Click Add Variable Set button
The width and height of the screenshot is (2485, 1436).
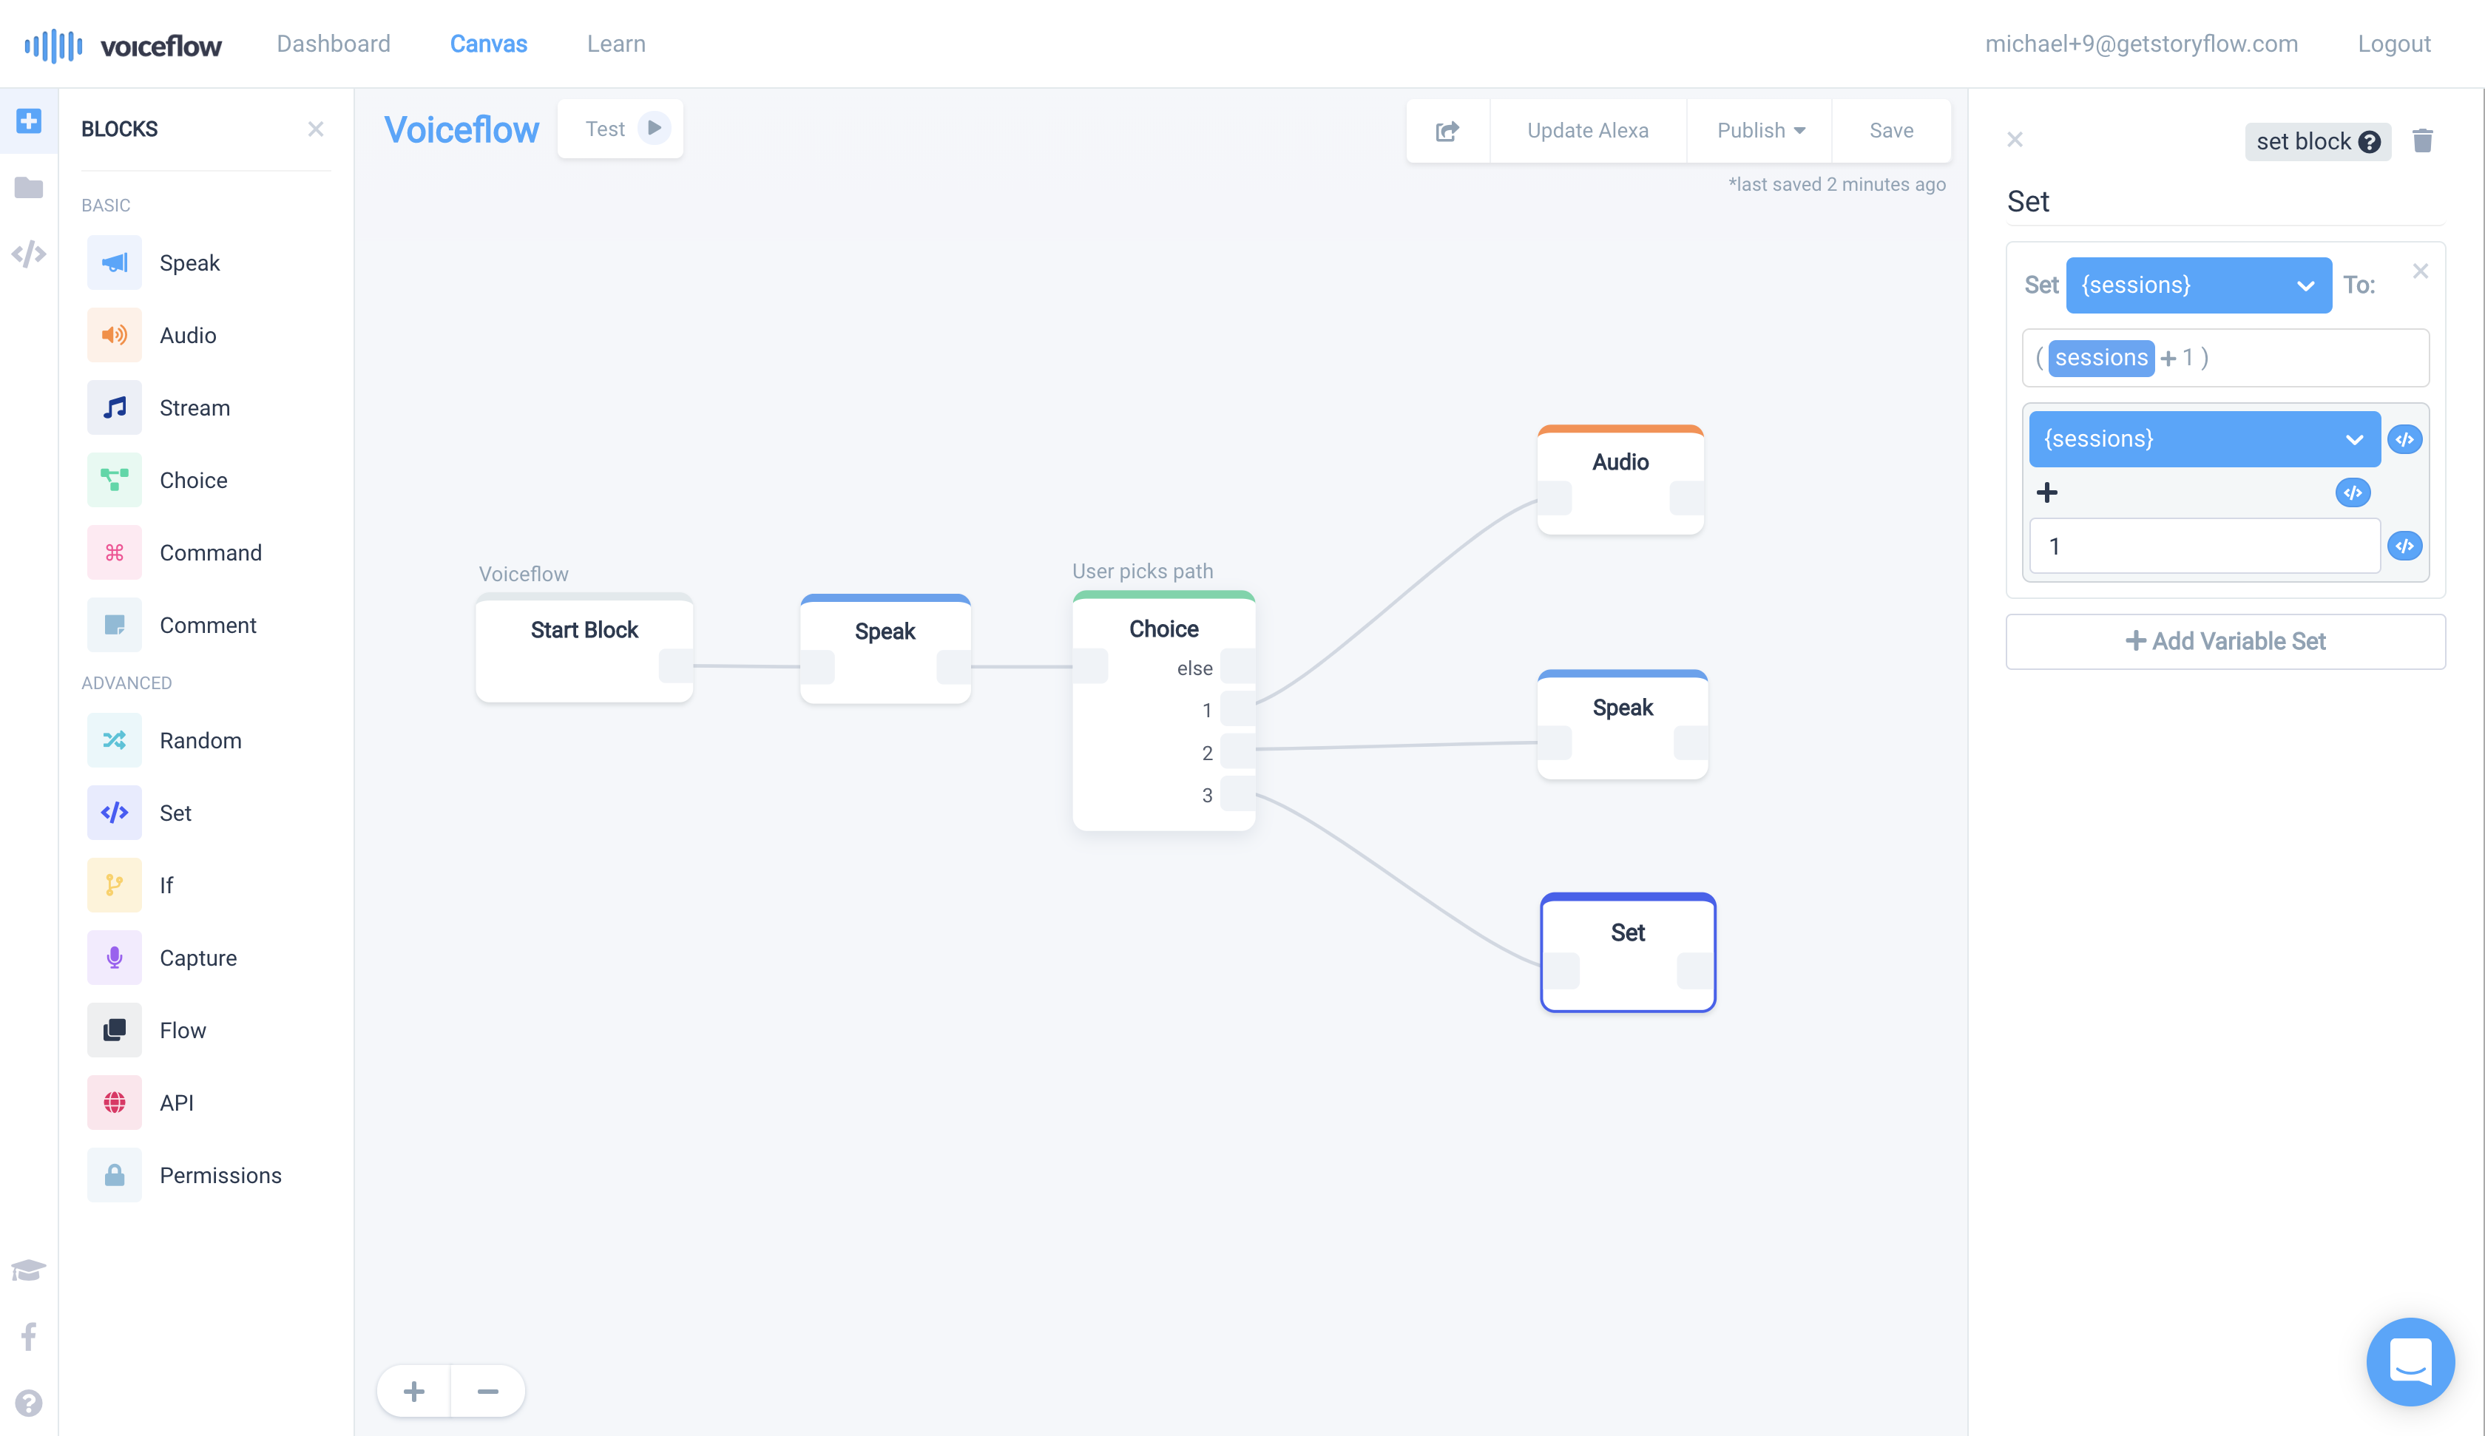tap(2225, 641)
